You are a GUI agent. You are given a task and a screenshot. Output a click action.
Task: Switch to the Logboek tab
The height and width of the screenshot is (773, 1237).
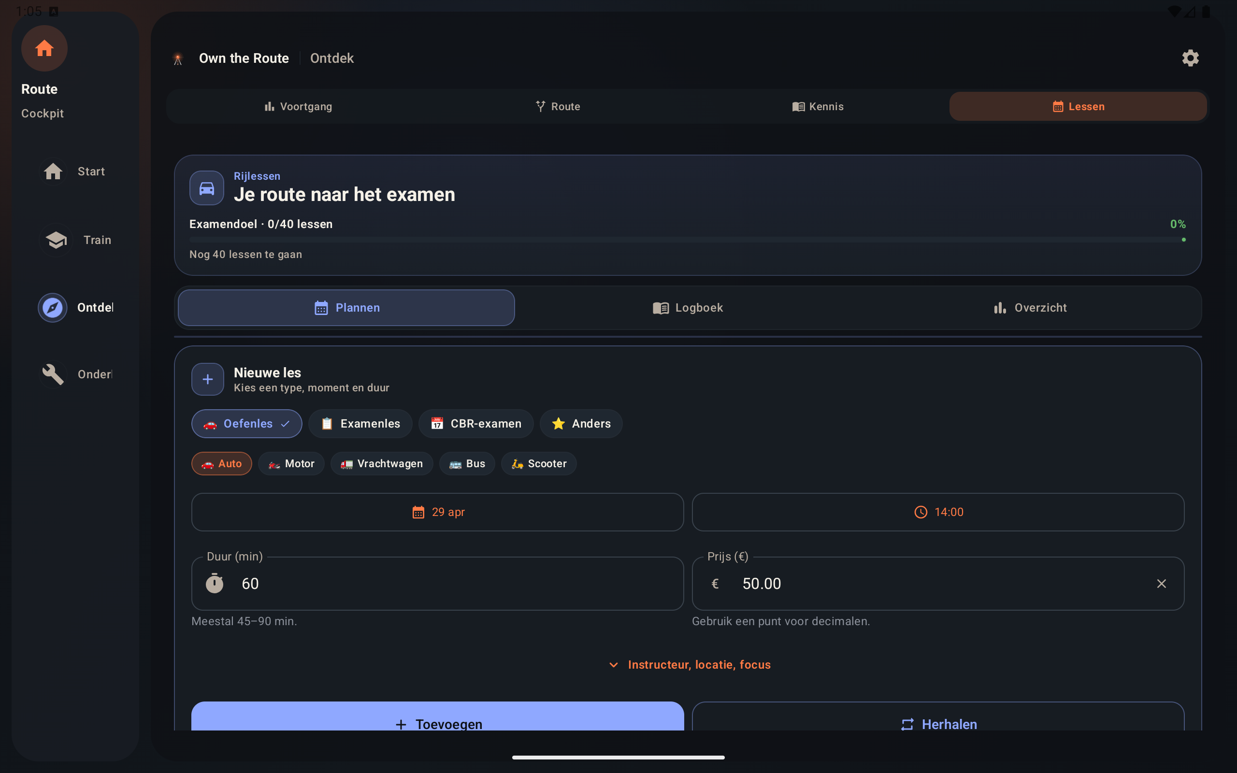click(688, 308)
